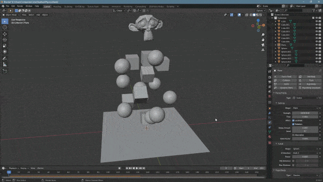323x182 pixels.
Task: Click the Dynamic Paint physics button
Action: pyautogui.click(x=285, y=88)
